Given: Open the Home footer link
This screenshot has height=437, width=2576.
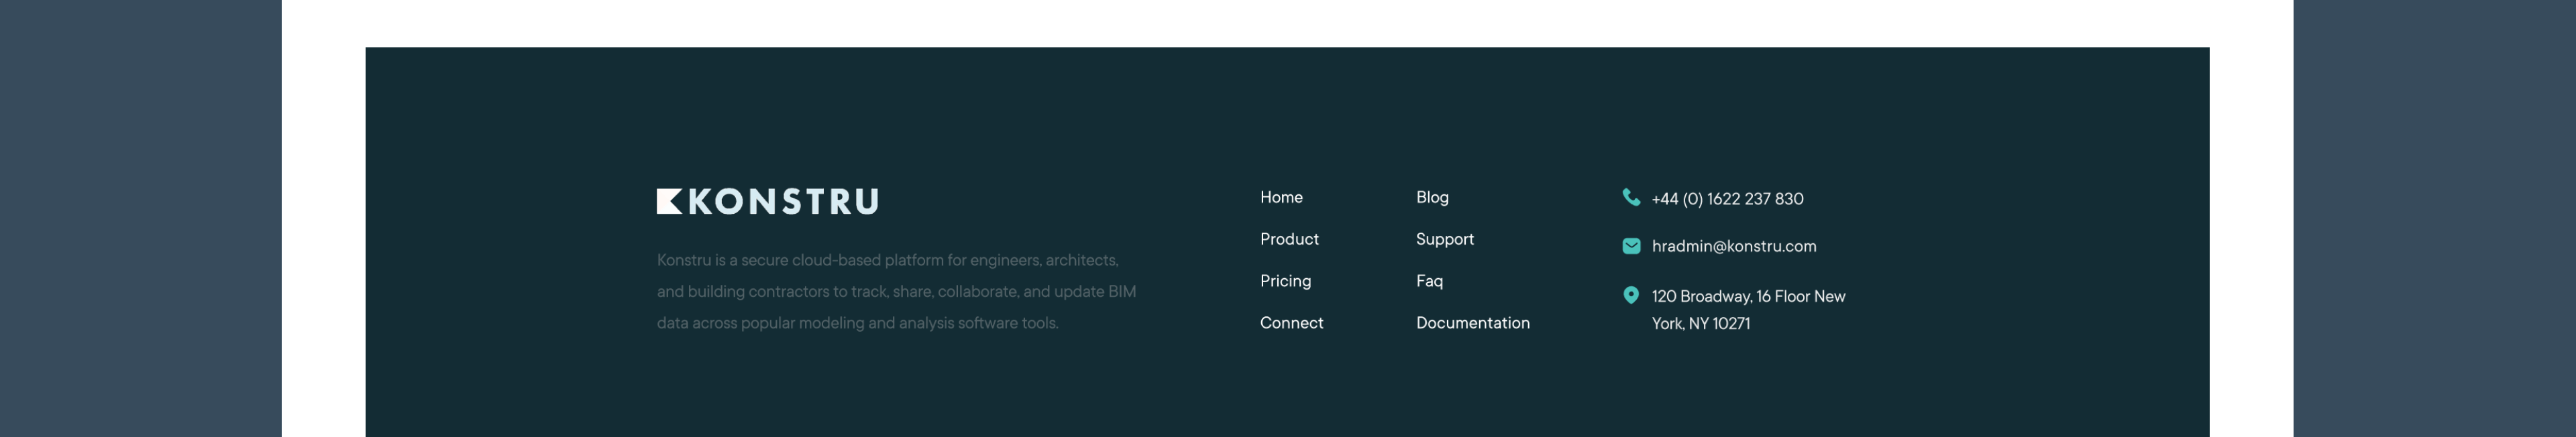Looking at the screenshot, I should 1280,198.
